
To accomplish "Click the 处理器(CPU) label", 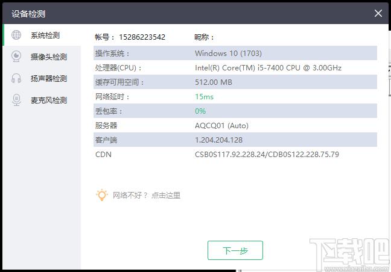I will [x=118, y=67].
